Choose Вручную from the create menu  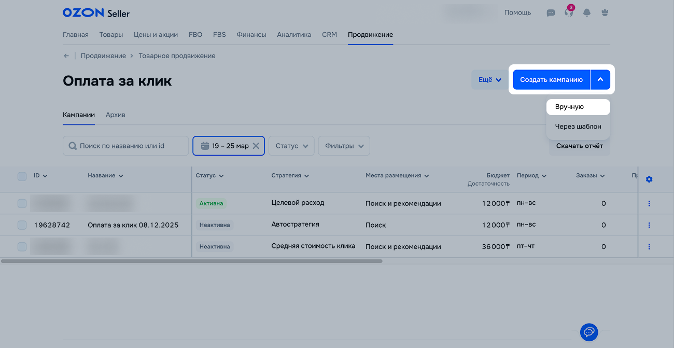pos(578,107)
